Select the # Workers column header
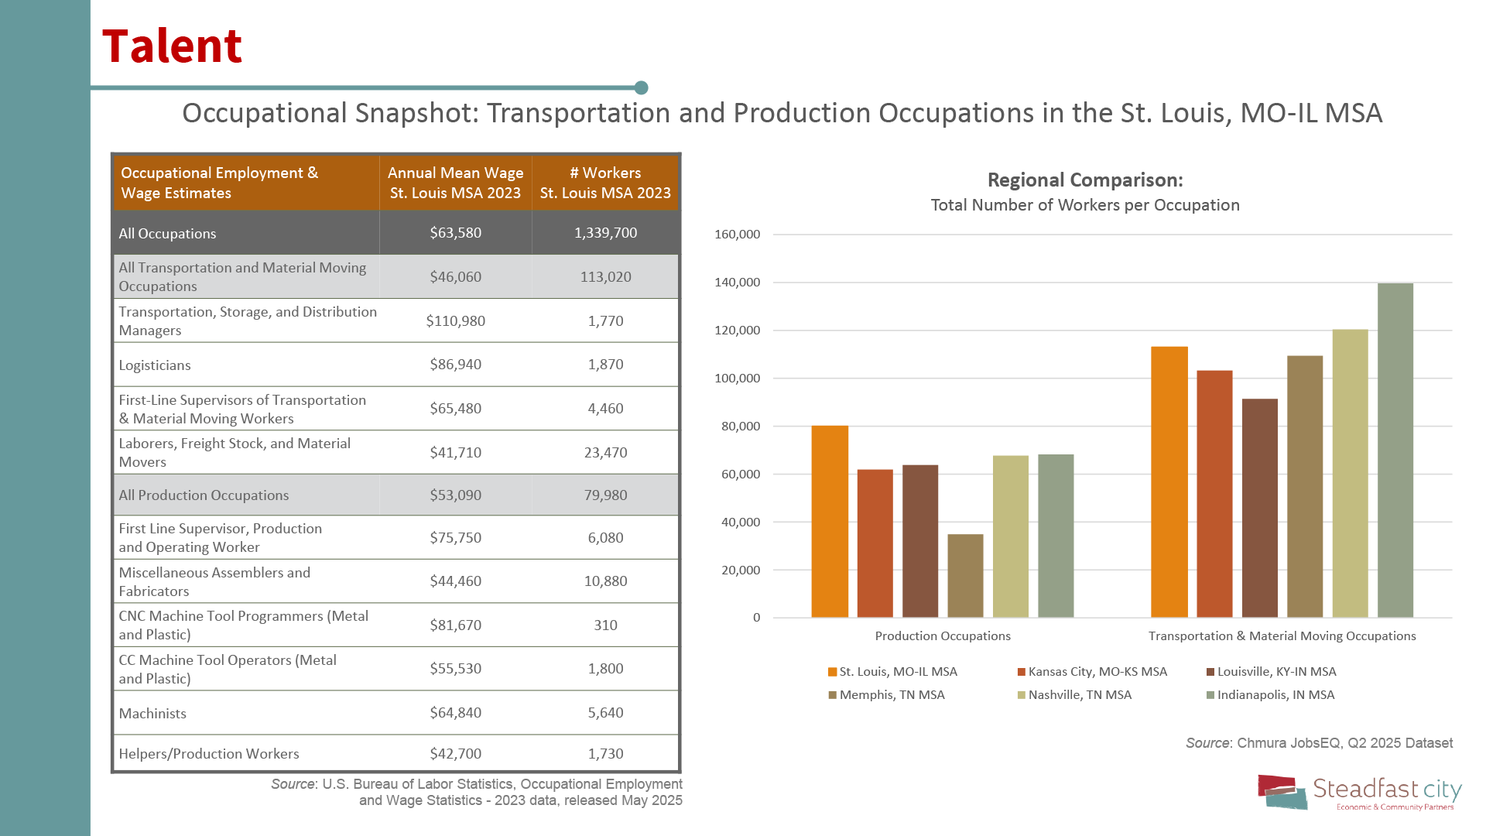This screenshot has height=836, width=1486. tap(604, 183)
